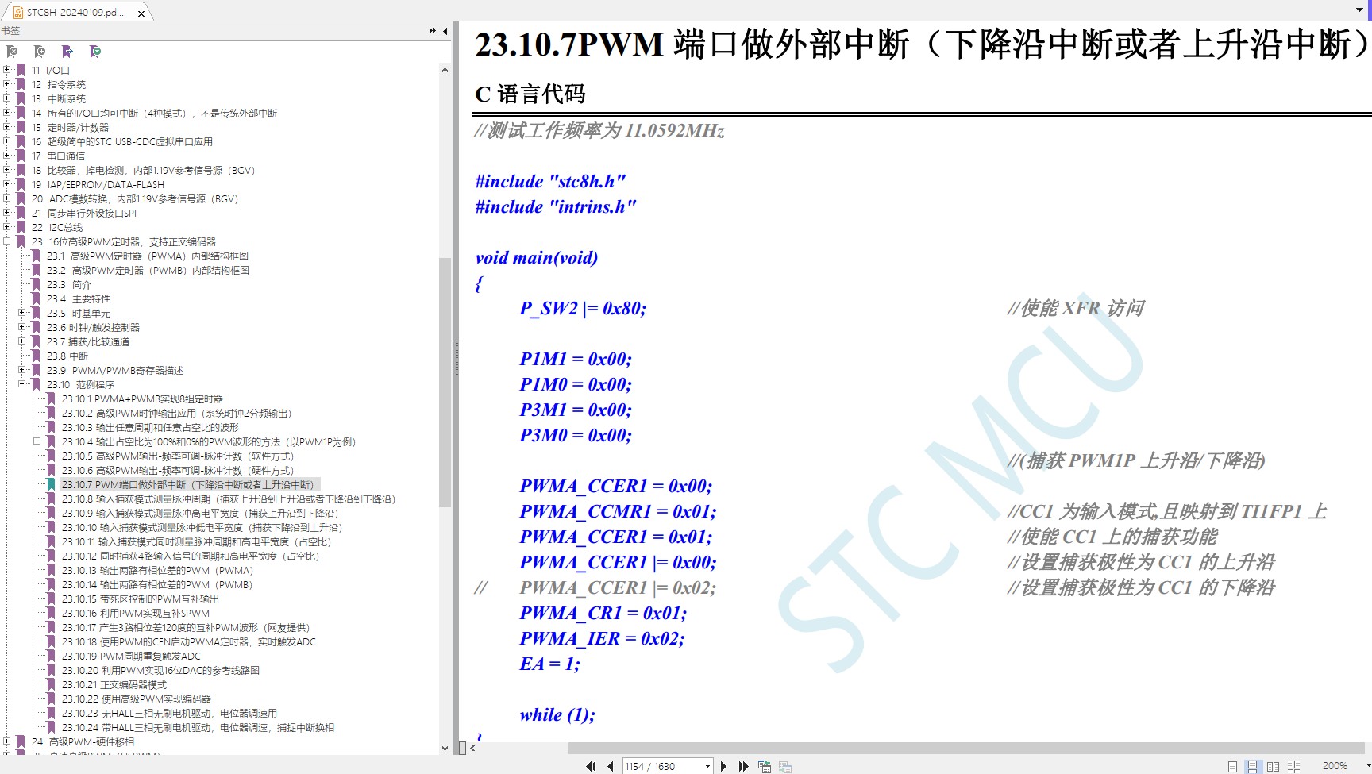Image resolution: width=1372 pixels, height=774 pixels.
Task: Open bookmark 18 比较器，掉电检测
Action: pos(143,171)
